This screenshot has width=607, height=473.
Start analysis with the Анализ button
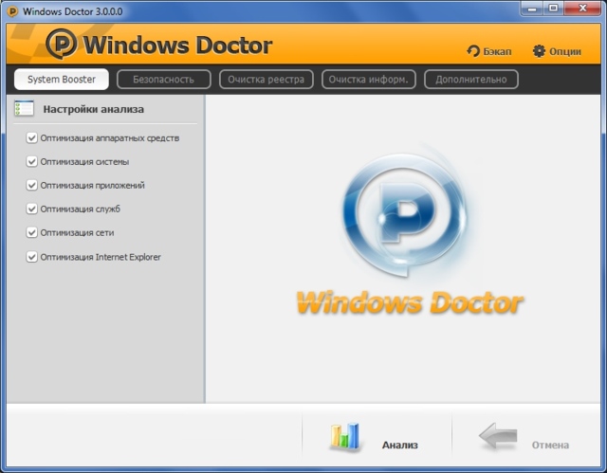click(x=399, y=444)
